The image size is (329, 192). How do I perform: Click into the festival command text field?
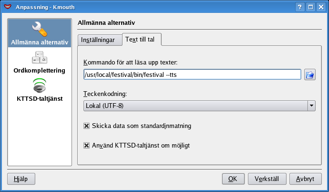pos(192,75)
